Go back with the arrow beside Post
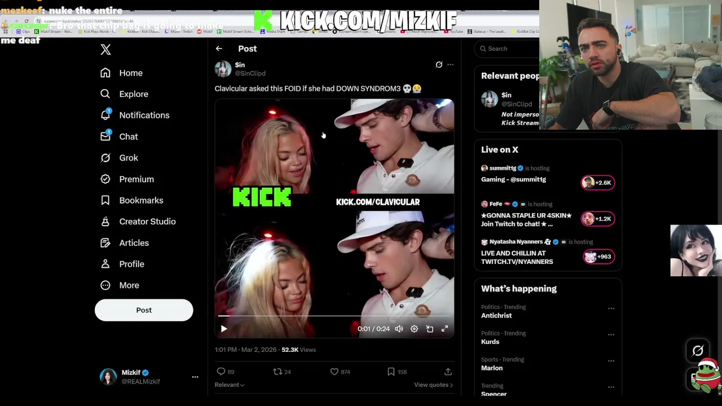Viewport: 722px width, 406px height. (x=219, y=48)
